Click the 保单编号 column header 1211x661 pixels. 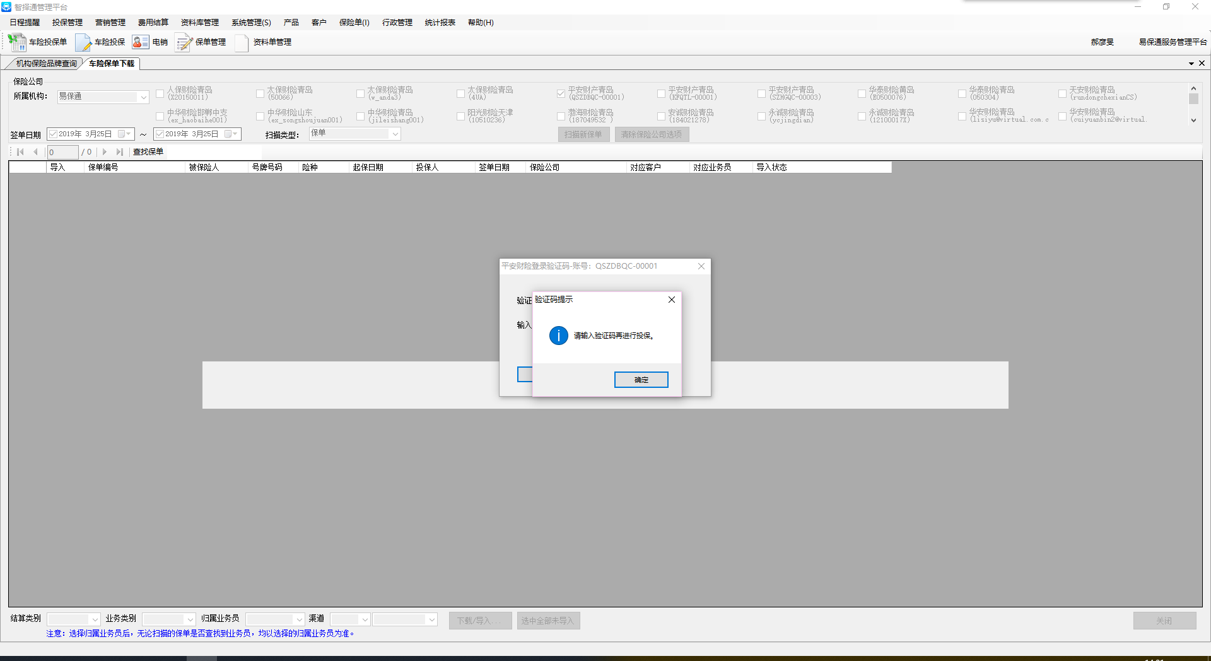(x=135, y=167)
